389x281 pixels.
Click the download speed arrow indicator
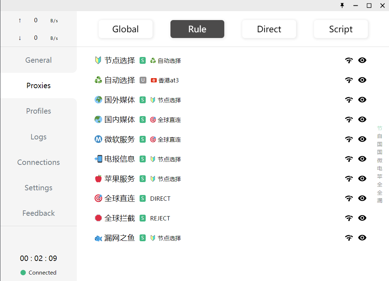click(x=20, y=38)
